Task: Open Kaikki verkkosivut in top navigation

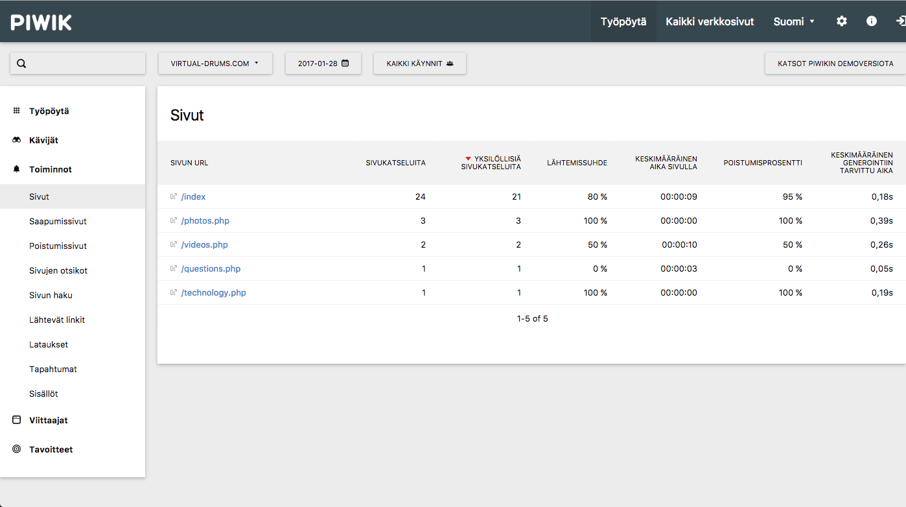Action: tap(710, 21)
